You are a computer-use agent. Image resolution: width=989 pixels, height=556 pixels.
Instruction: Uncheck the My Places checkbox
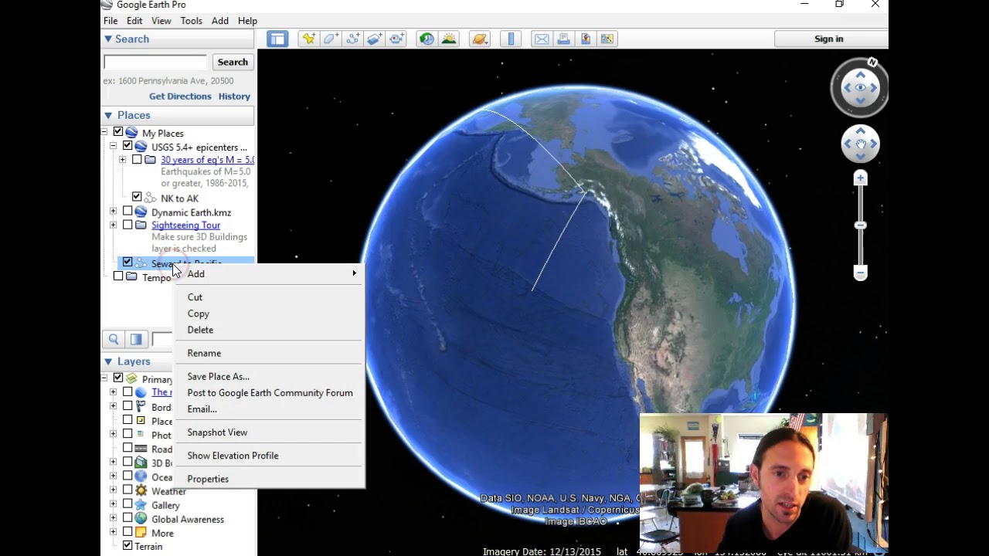click(x=118, y=133)
